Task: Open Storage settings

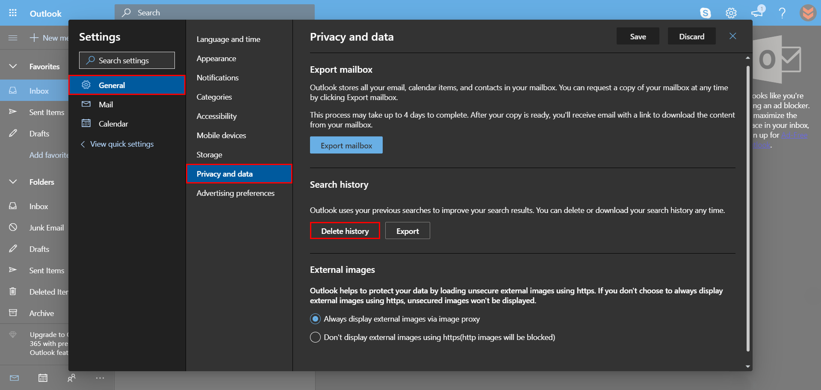Action: tap(239, 155)
